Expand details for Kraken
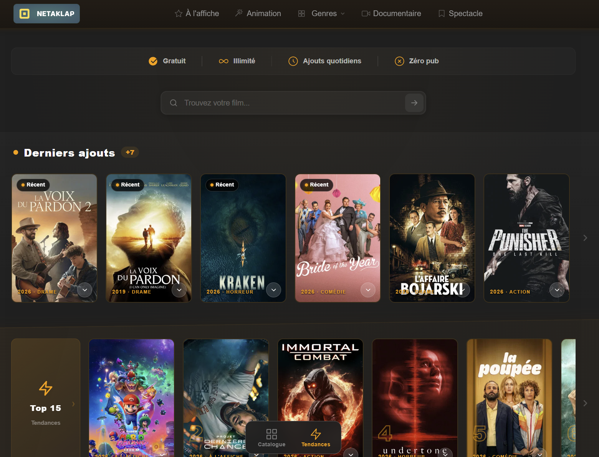 coord(274,290)
